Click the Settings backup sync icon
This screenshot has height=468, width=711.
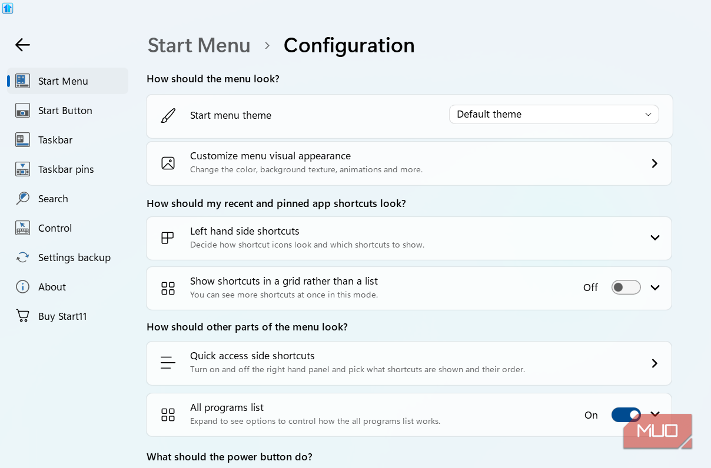pos(22,258)
